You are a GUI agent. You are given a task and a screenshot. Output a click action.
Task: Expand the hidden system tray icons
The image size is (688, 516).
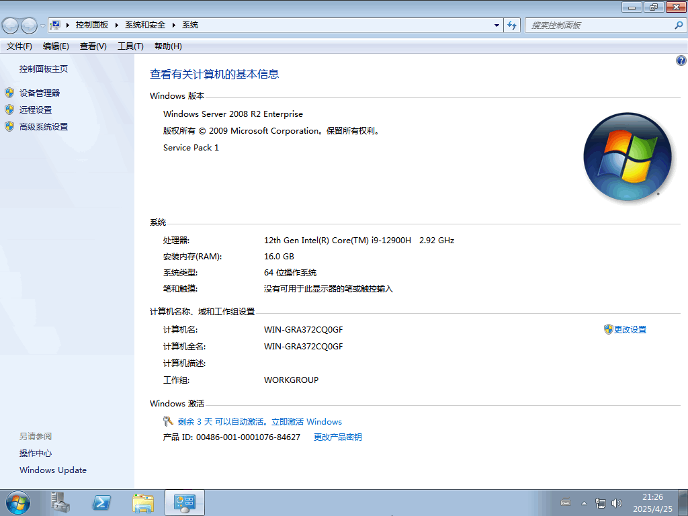click(583, 503)
